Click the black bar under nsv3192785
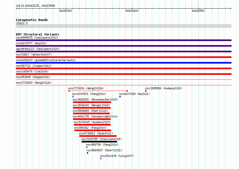Image resolution: width=239 pixels, height=169 pixels. 99,142
